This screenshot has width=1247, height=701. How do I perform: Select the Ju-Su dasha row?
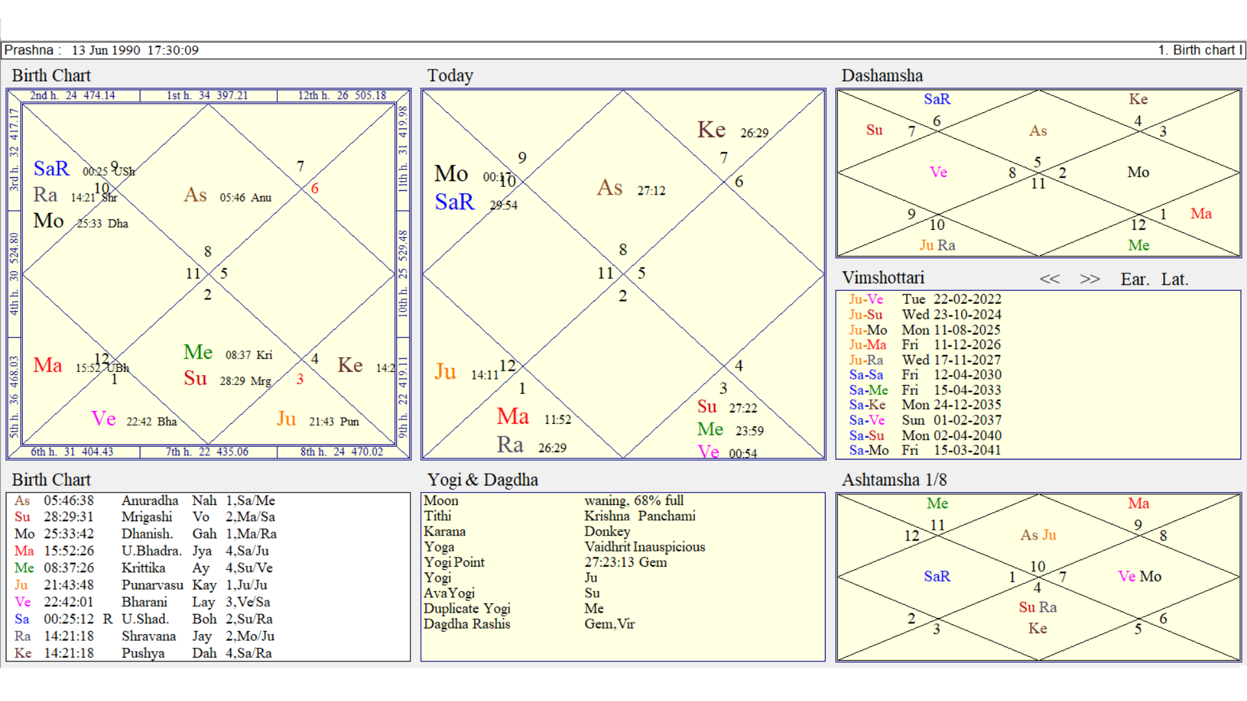(x=925, y=314)
